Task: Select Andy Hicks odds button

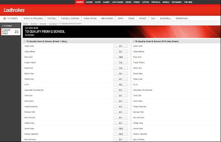Action: point(121,101)
